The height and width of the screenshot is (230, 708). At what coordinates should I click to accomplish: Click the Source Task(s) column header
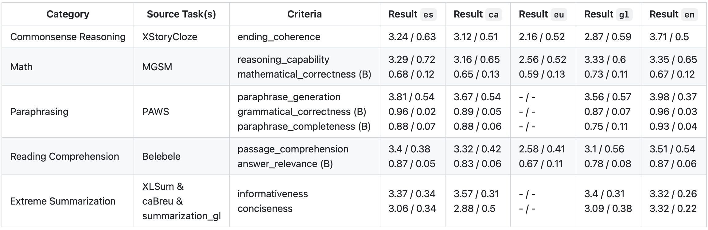point(181,14)
